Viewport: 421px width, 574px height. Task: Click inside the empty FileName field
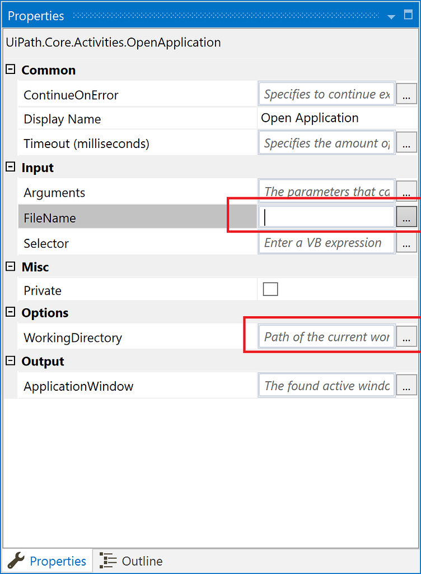(325, 216)
